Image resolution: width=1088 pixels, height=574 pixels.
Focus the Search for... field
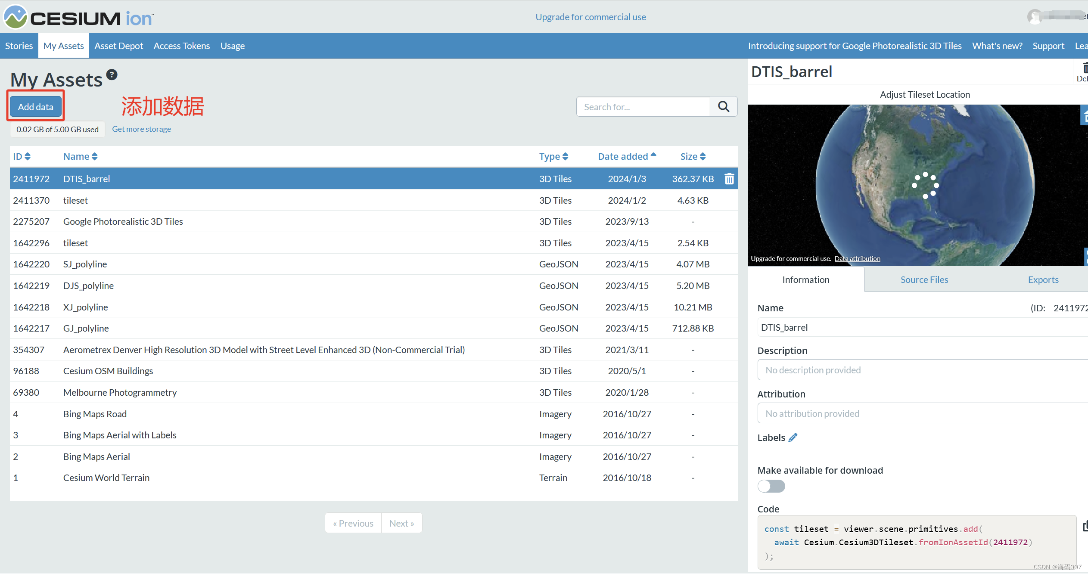pyautogui.click(x=643, y=106)
